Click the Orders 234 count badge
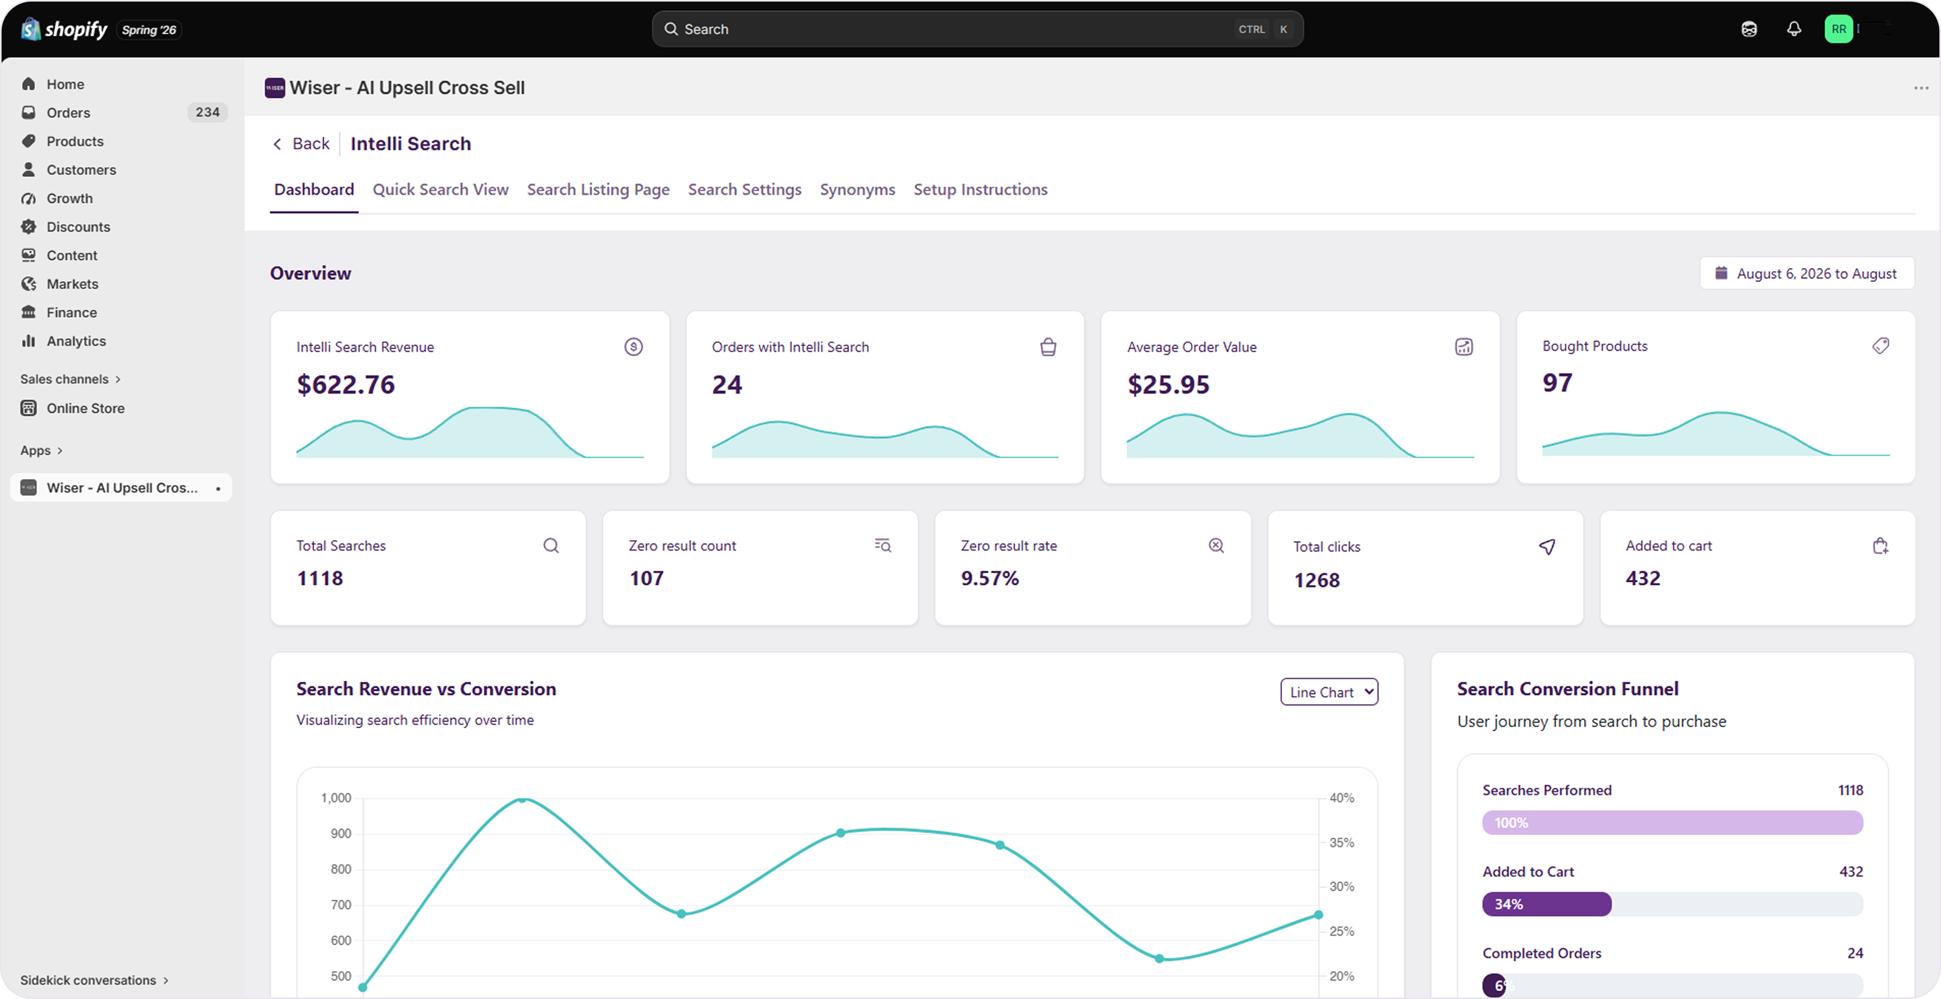The image size is (1941, 999). [x=207, y=112]
